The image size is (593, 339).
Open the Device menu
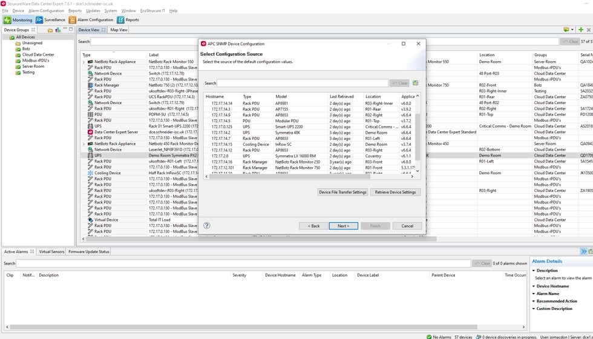pos(18,11)
